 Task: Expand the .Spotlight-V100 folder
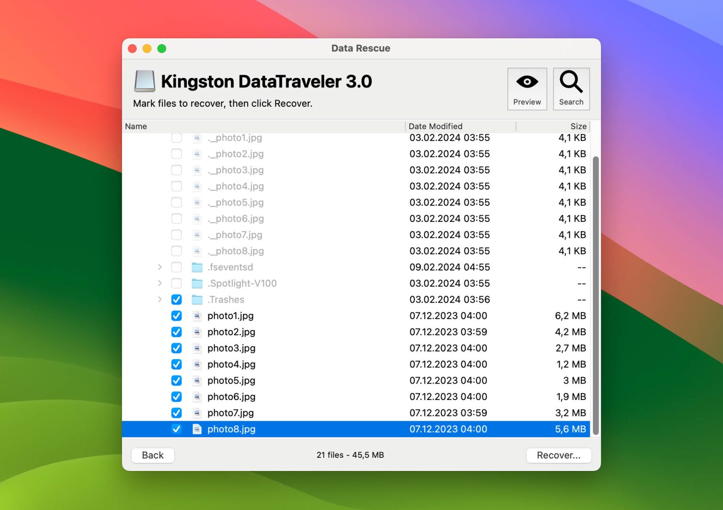(x=160, y=283)
